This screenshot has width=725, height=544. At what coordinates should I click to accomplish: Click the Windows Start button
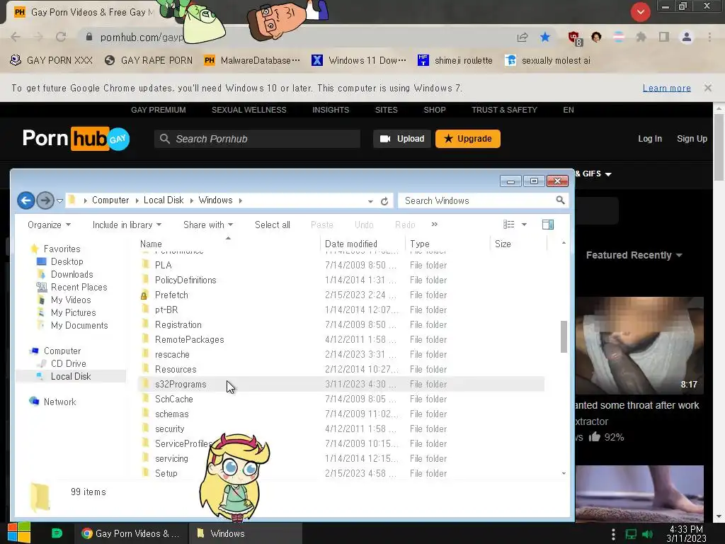(x=18, y=533)
